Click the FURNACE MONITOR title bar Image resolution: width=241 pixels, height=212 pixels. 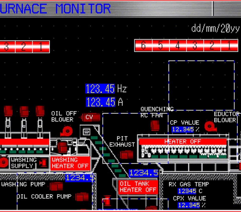click(x=55, y=8)
